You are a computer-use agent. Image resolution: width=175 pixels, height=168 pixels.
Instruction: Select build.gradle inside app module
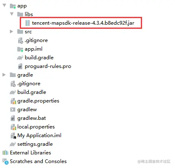39,58
